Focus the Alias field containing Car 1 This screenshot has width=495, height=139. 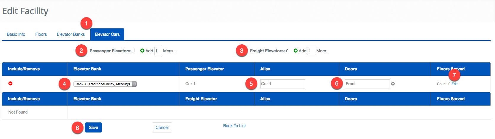click(282, 84)
